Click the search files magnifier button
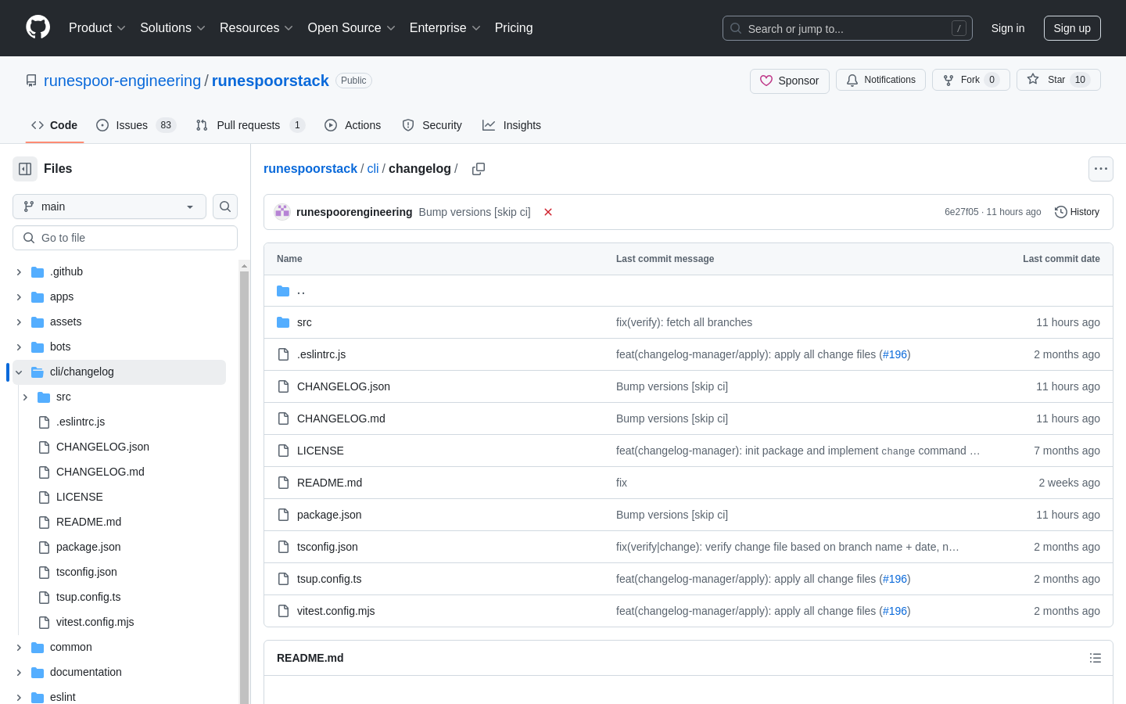Screen dimensions: 1126x704 pyautogui.click(x=225, y=207)
